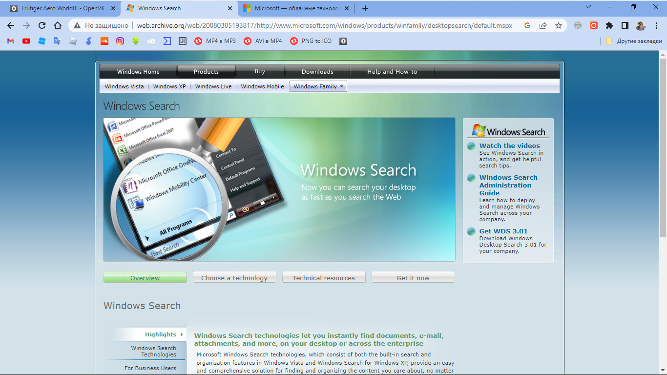Open the AVI в MP4 bookmark
Viewport: 667px width, 375px height.
263,41
